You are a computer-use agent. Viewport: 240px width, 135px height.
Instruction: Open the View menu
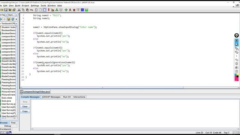pyautogui.click(x=11, y=6)
